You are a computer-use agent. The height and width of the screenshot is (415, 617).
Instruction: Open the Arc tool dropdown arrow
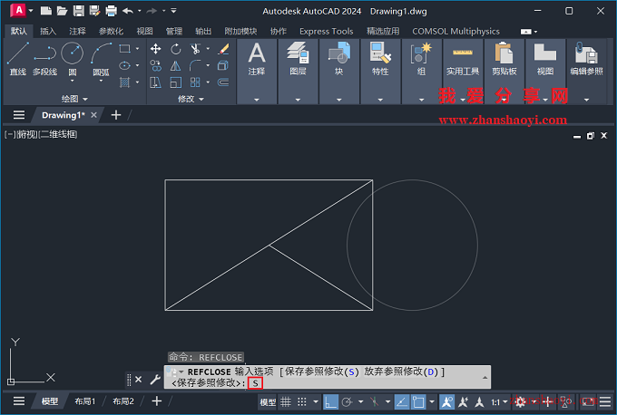point(101,81)
